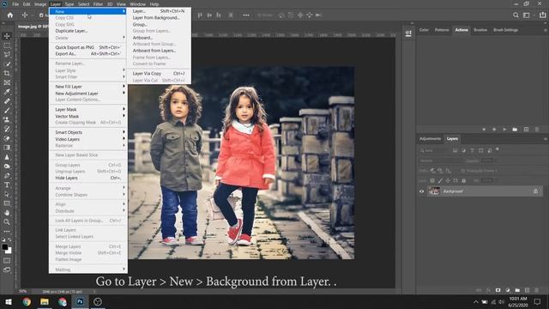Hide the Background layer eye icon
The width and height of the screenshot is (549, 309).
(421, 191)
